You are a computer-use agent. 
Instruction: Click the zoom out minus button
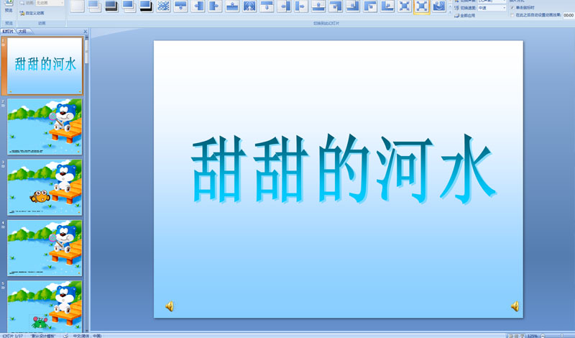coord(543,336)
